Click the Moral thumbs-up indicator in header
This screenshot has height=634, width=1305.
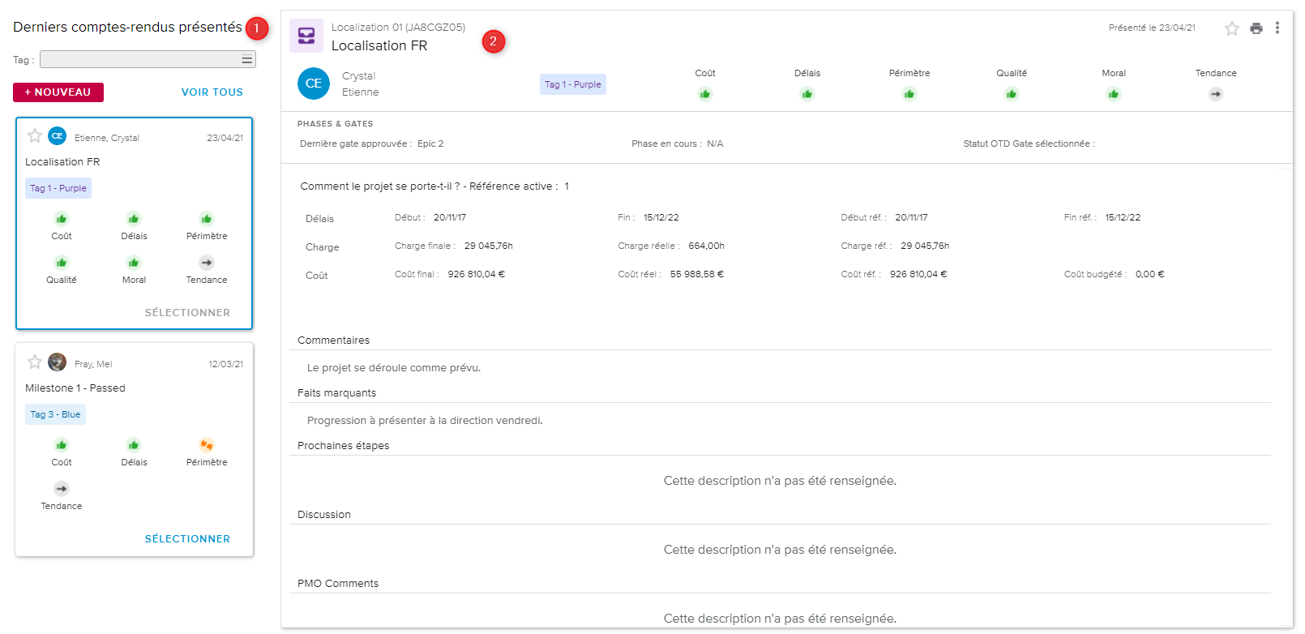click(x=1113, y=94)
